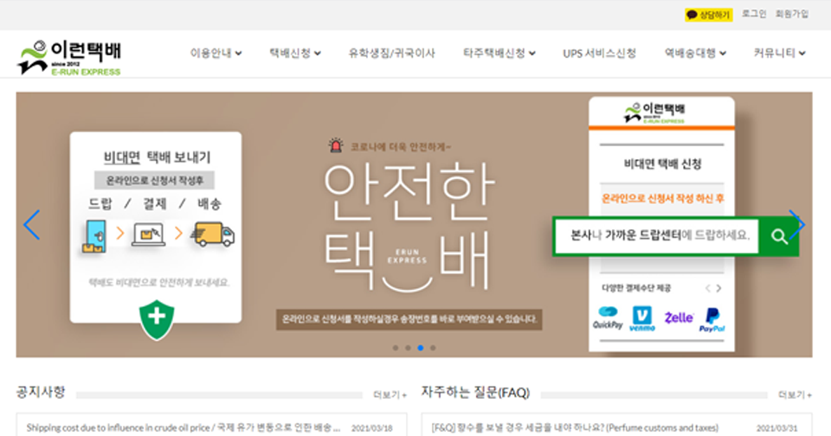
Task: Click the 이런택배 E-RUN EXPRESS logo
Action: [69, 55]
